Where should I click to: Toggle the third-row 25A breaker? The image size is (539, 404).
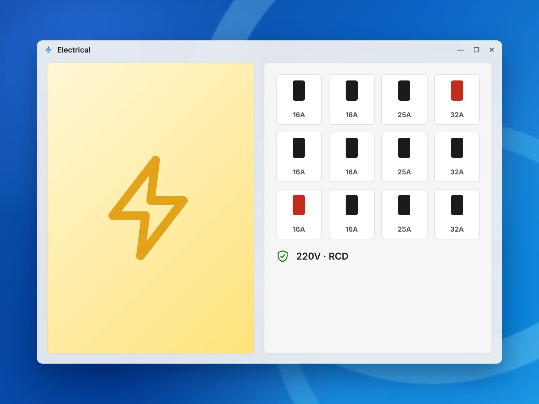(x=404, y=214)
